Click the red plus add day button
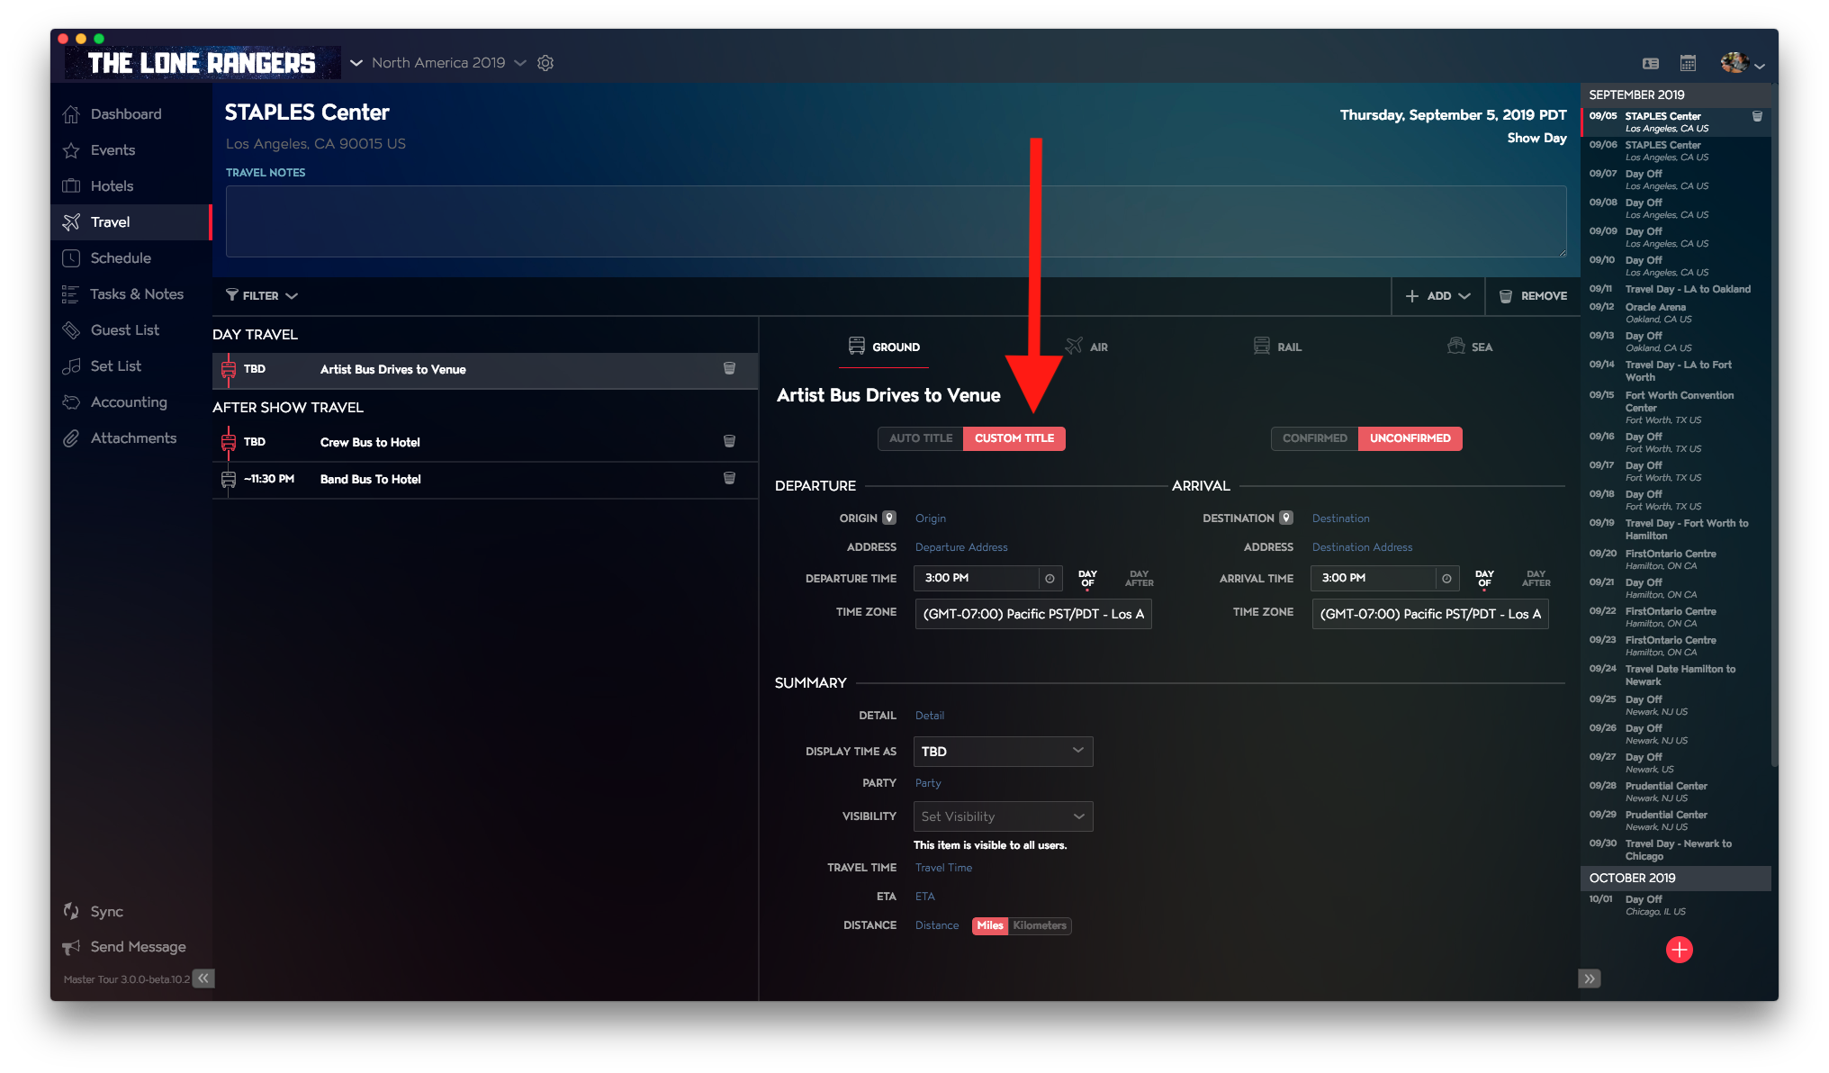 (1680, 950)
